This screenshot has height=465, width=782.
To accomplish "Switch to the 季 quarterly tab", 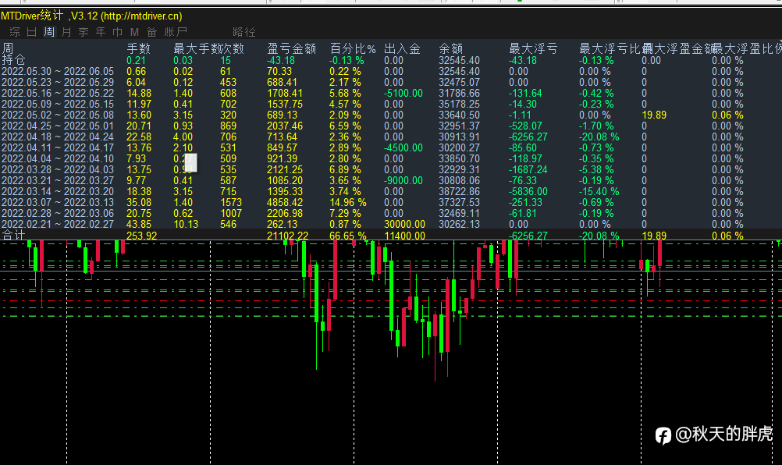I will [84, 32].
